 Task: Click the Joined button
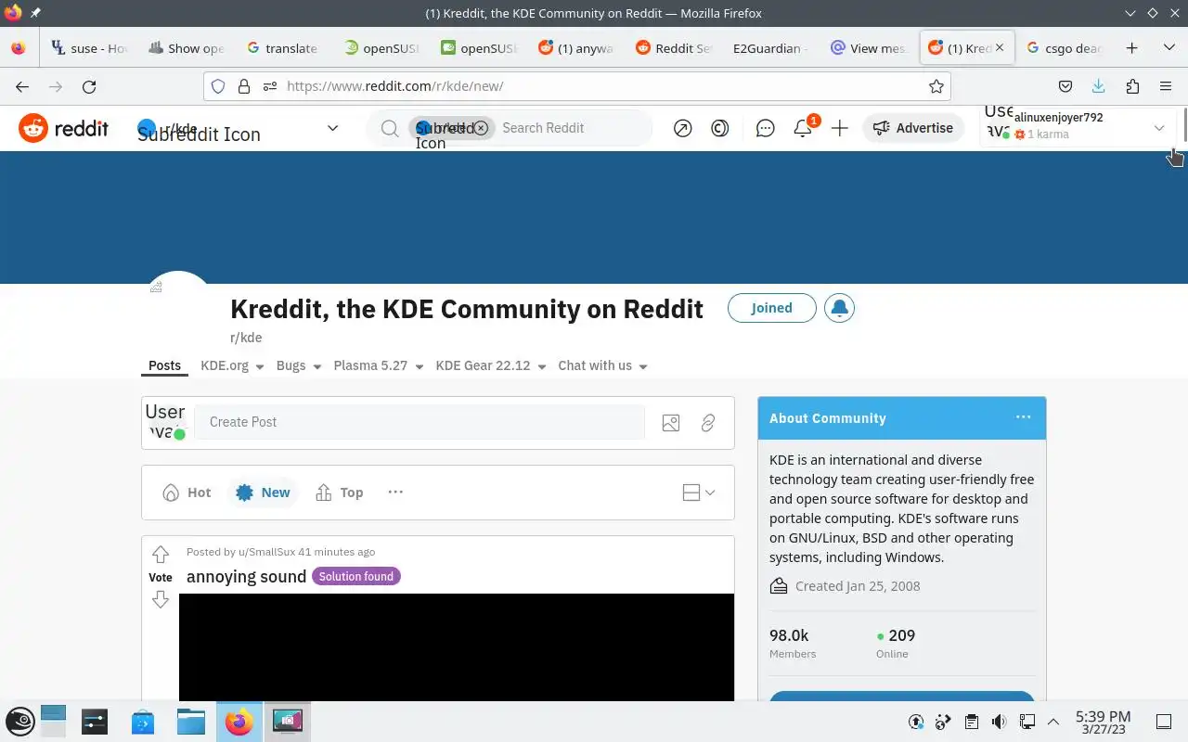tap(771, 308)
